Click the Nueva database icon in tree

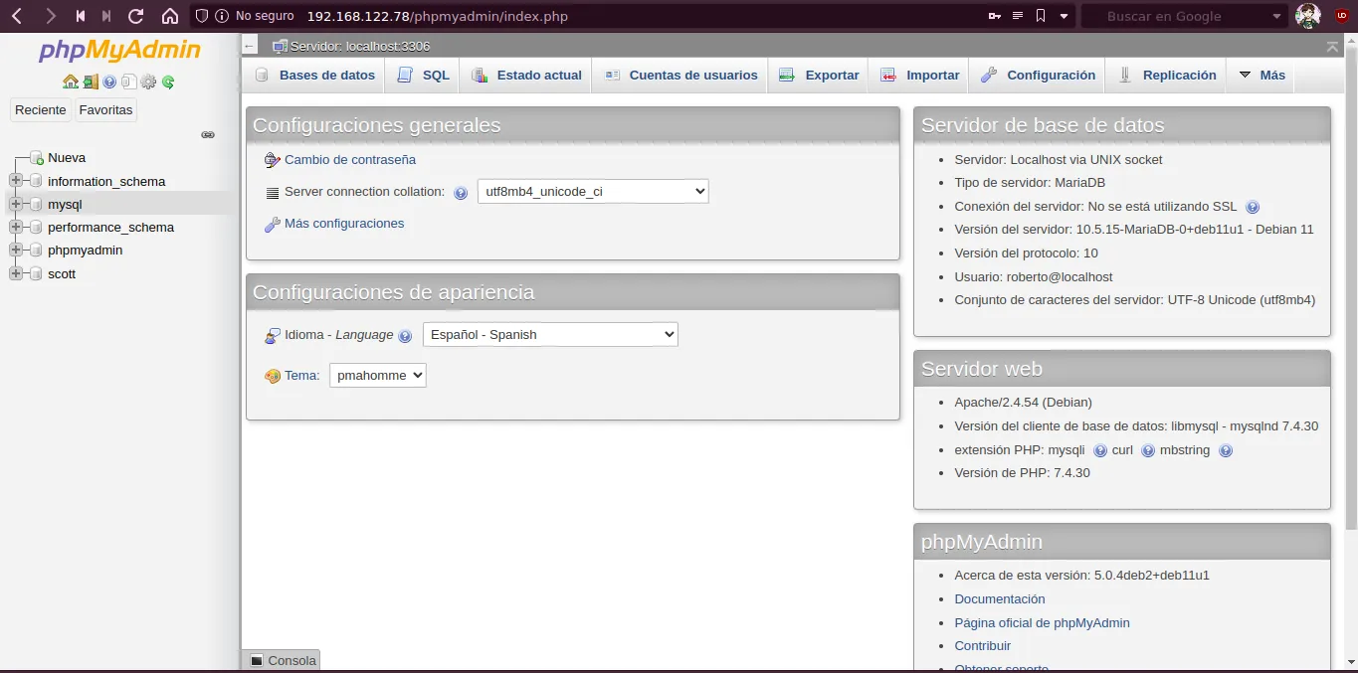(x=36, y=158)
